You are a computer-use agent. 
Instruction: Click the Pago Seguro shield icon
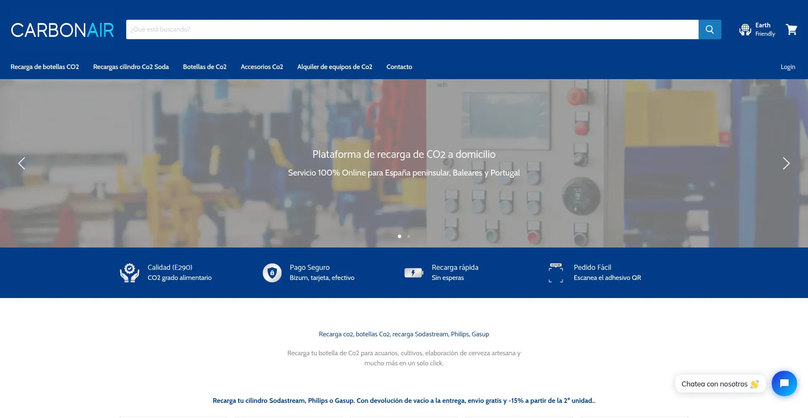272,273
